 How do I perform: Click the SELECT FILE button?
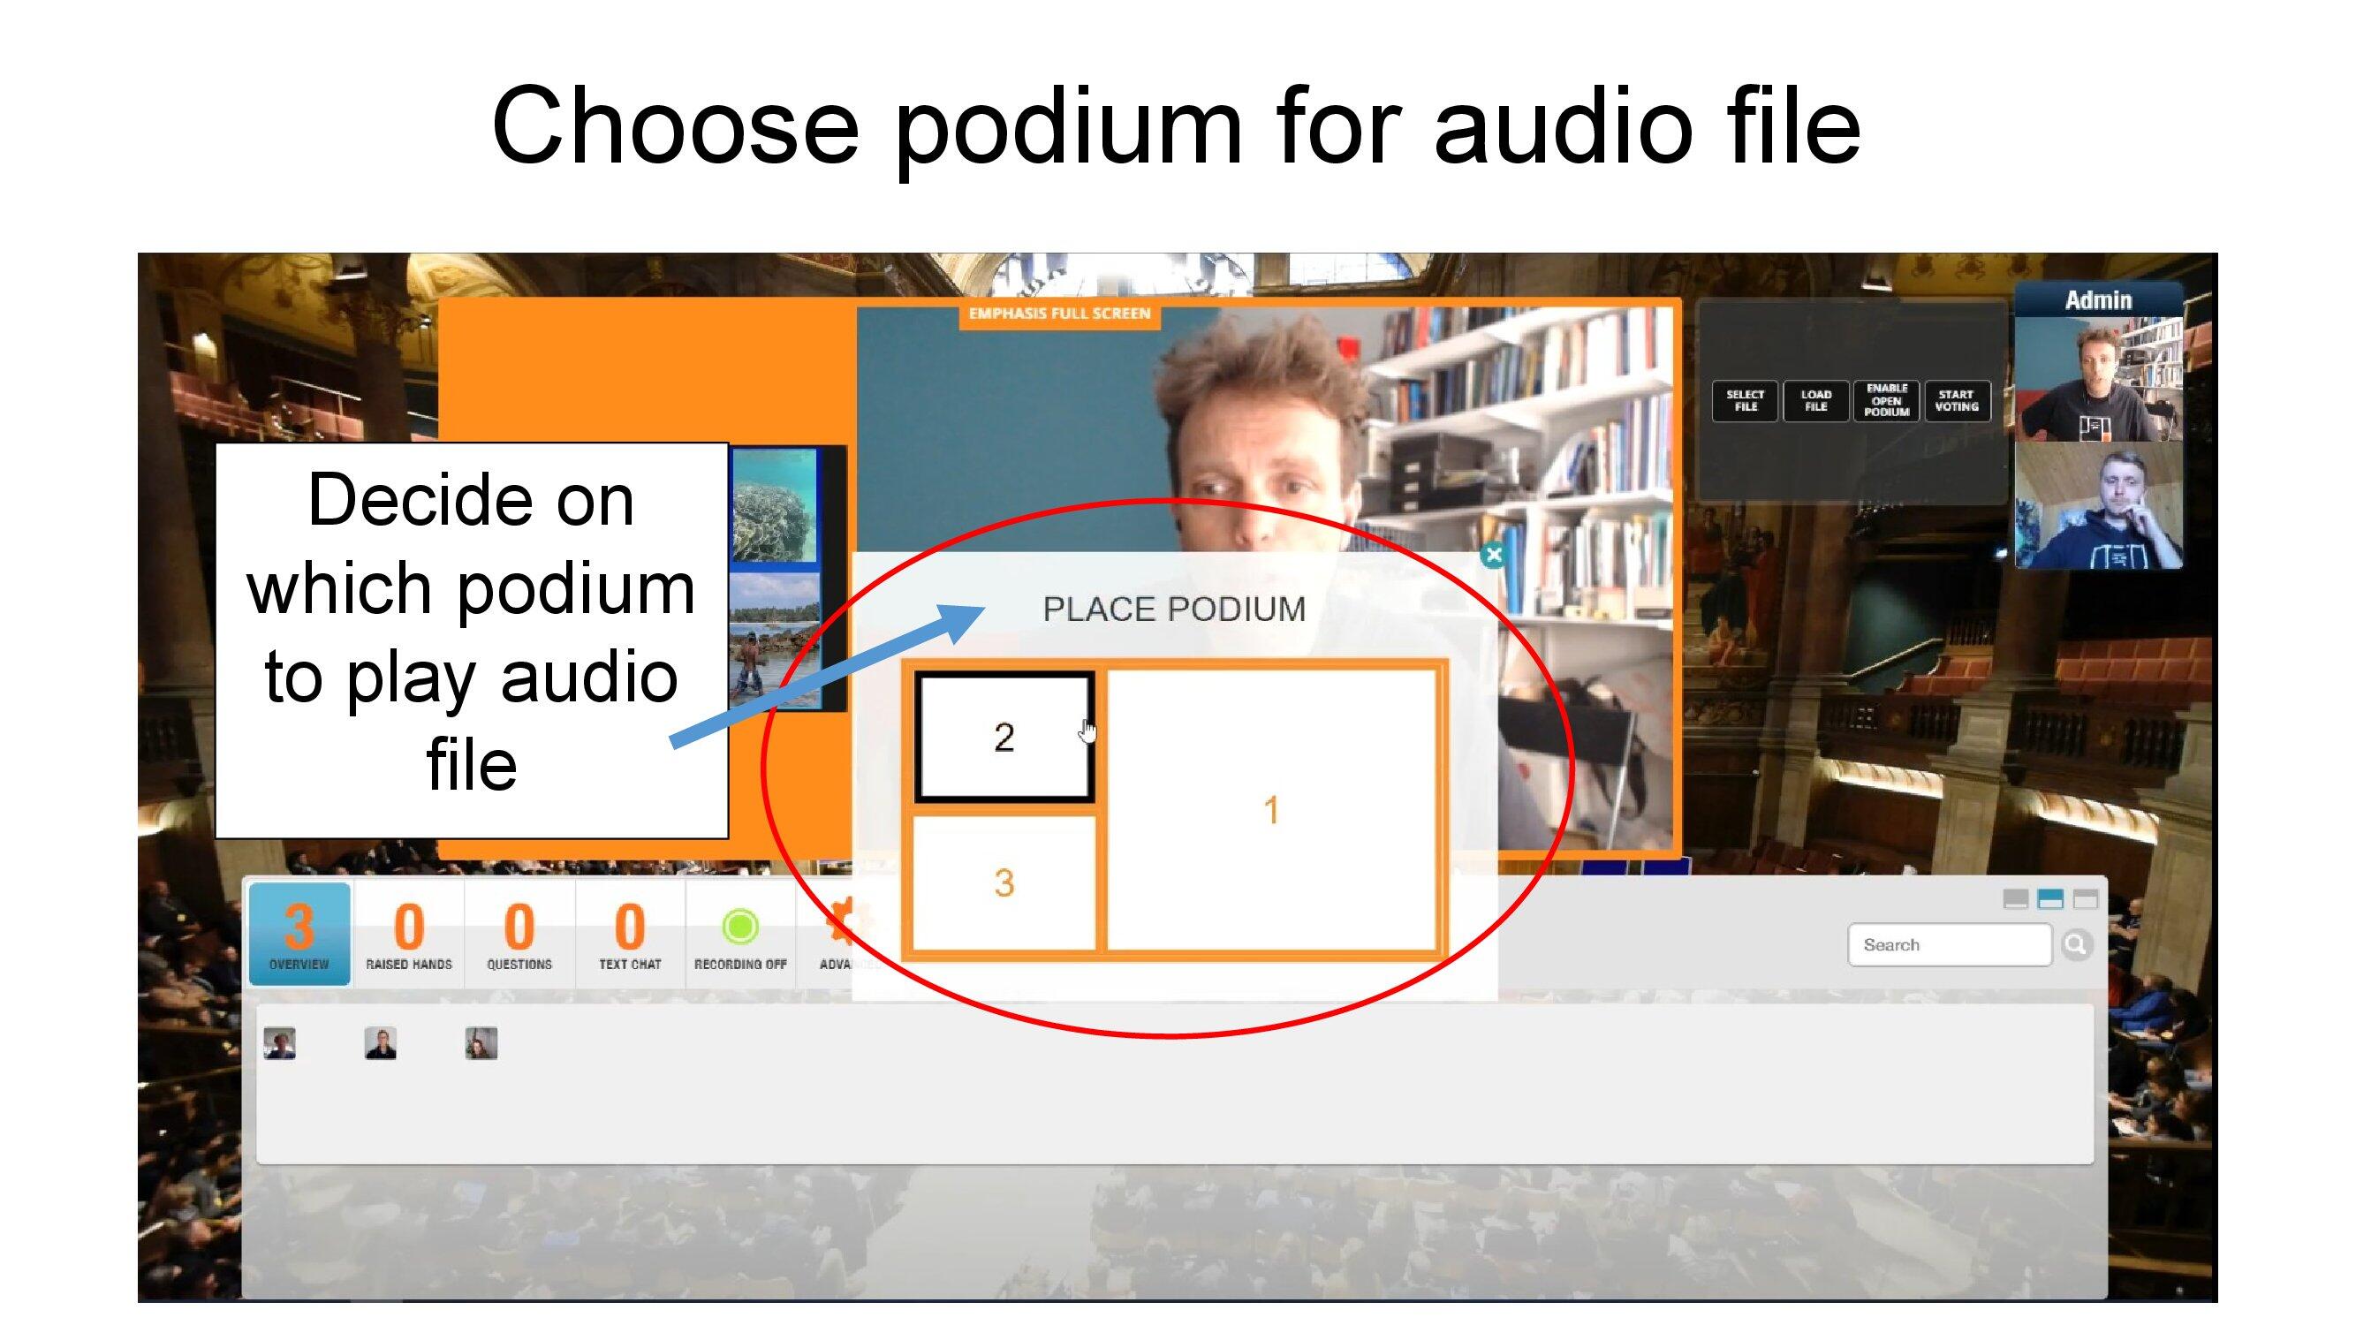click(1739, 399)
